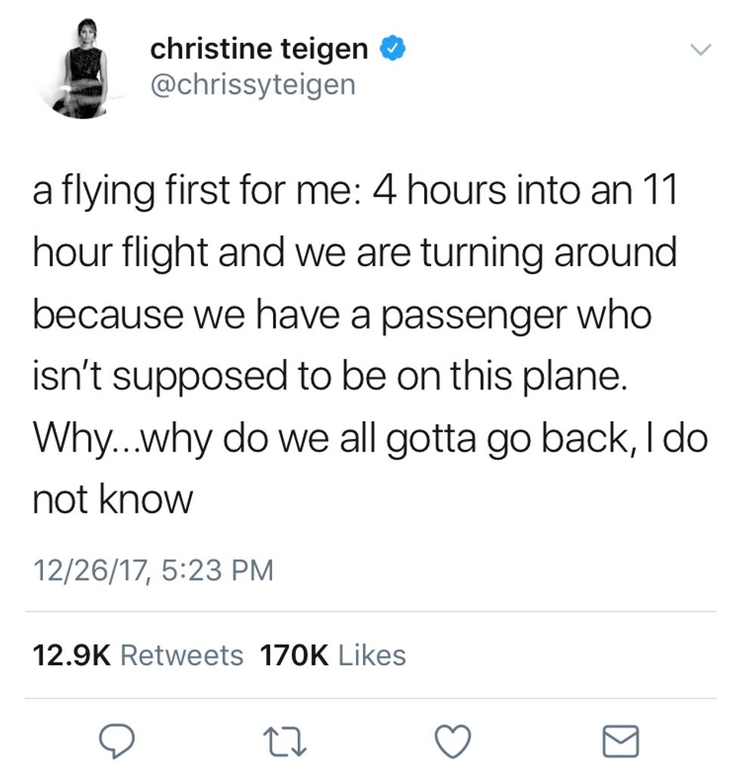Click the words "4 hours" in tweet
The height and width of the screenshot is (772, 741).
click(x=434, y=189)
